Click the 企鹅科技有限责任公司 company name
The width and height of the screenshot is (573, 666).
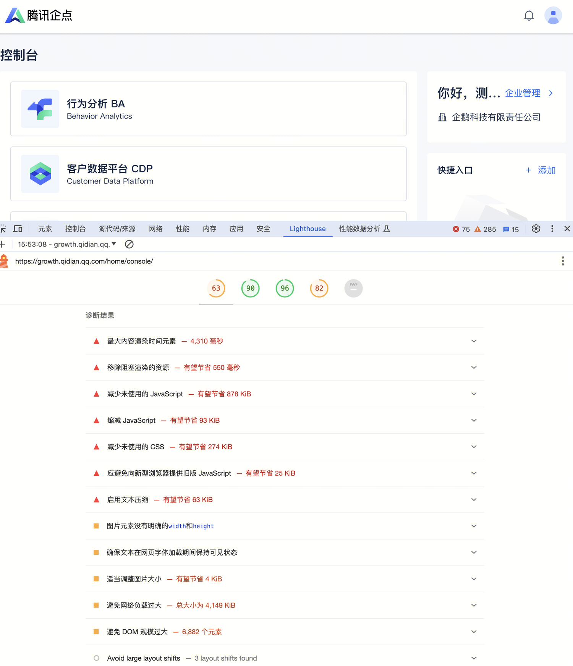click(496, 117)
